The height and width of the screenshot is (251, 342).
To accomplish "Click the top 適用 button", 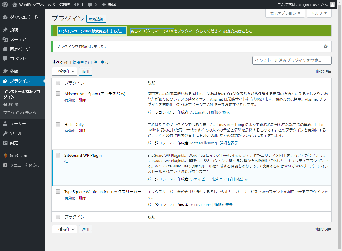I will point(86,71).
